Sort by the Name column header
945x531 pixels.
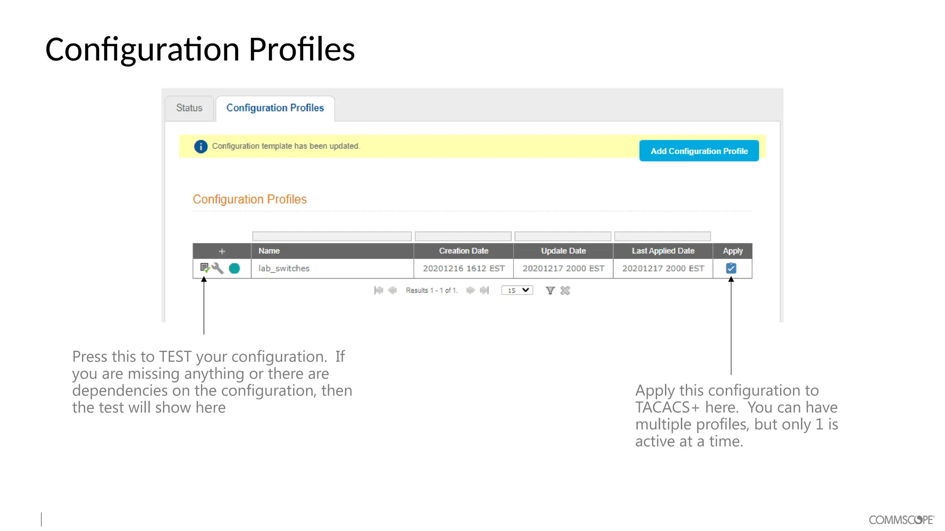click(x=332, y=251)
